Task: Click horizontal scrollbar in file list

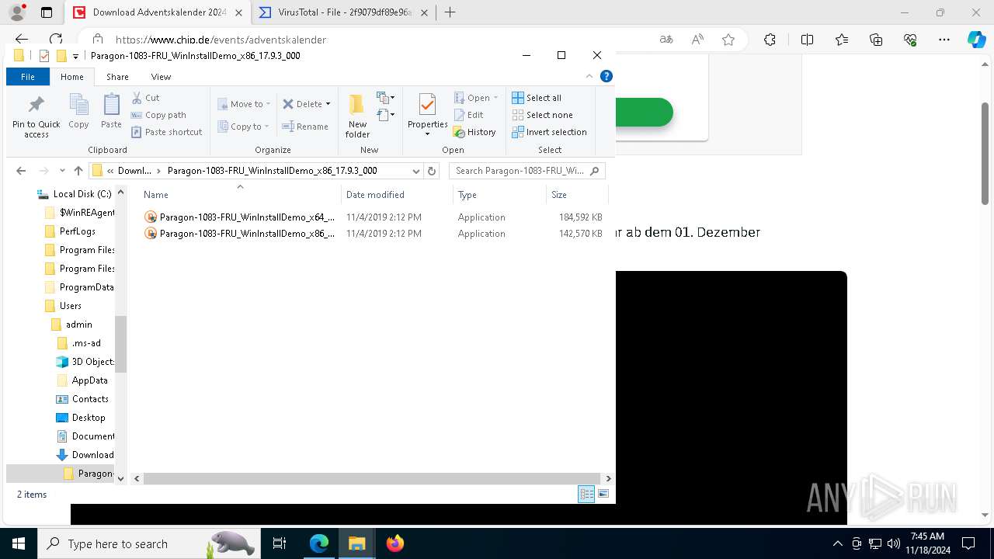Action: pyautogui.click(x=371, y=478)
